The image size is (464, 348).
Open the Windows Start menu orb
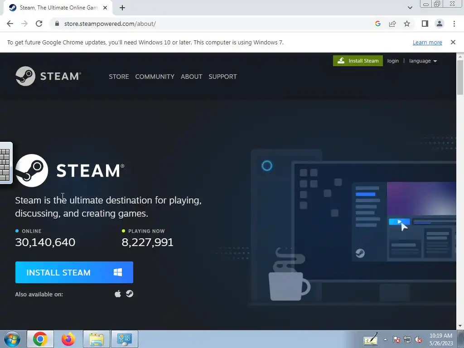pos(12,339)
